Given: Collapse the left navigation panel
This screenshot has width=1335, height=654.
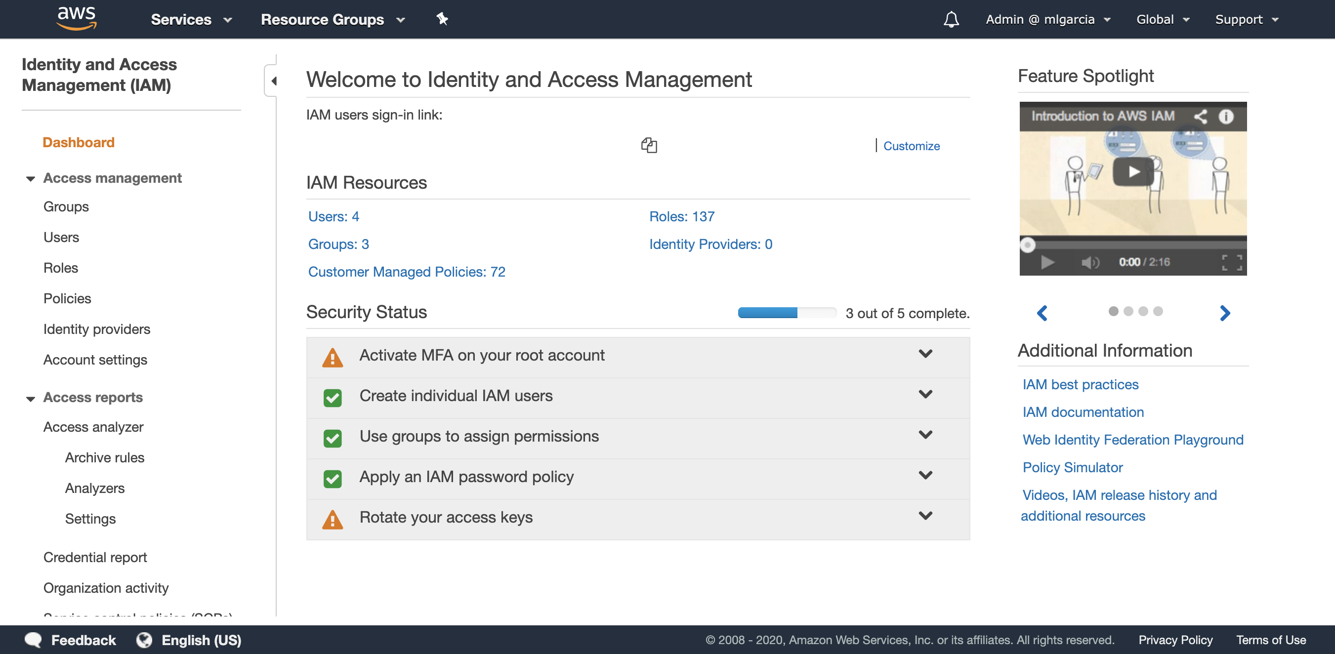Looking at the screenshot, I should [273, 81].
